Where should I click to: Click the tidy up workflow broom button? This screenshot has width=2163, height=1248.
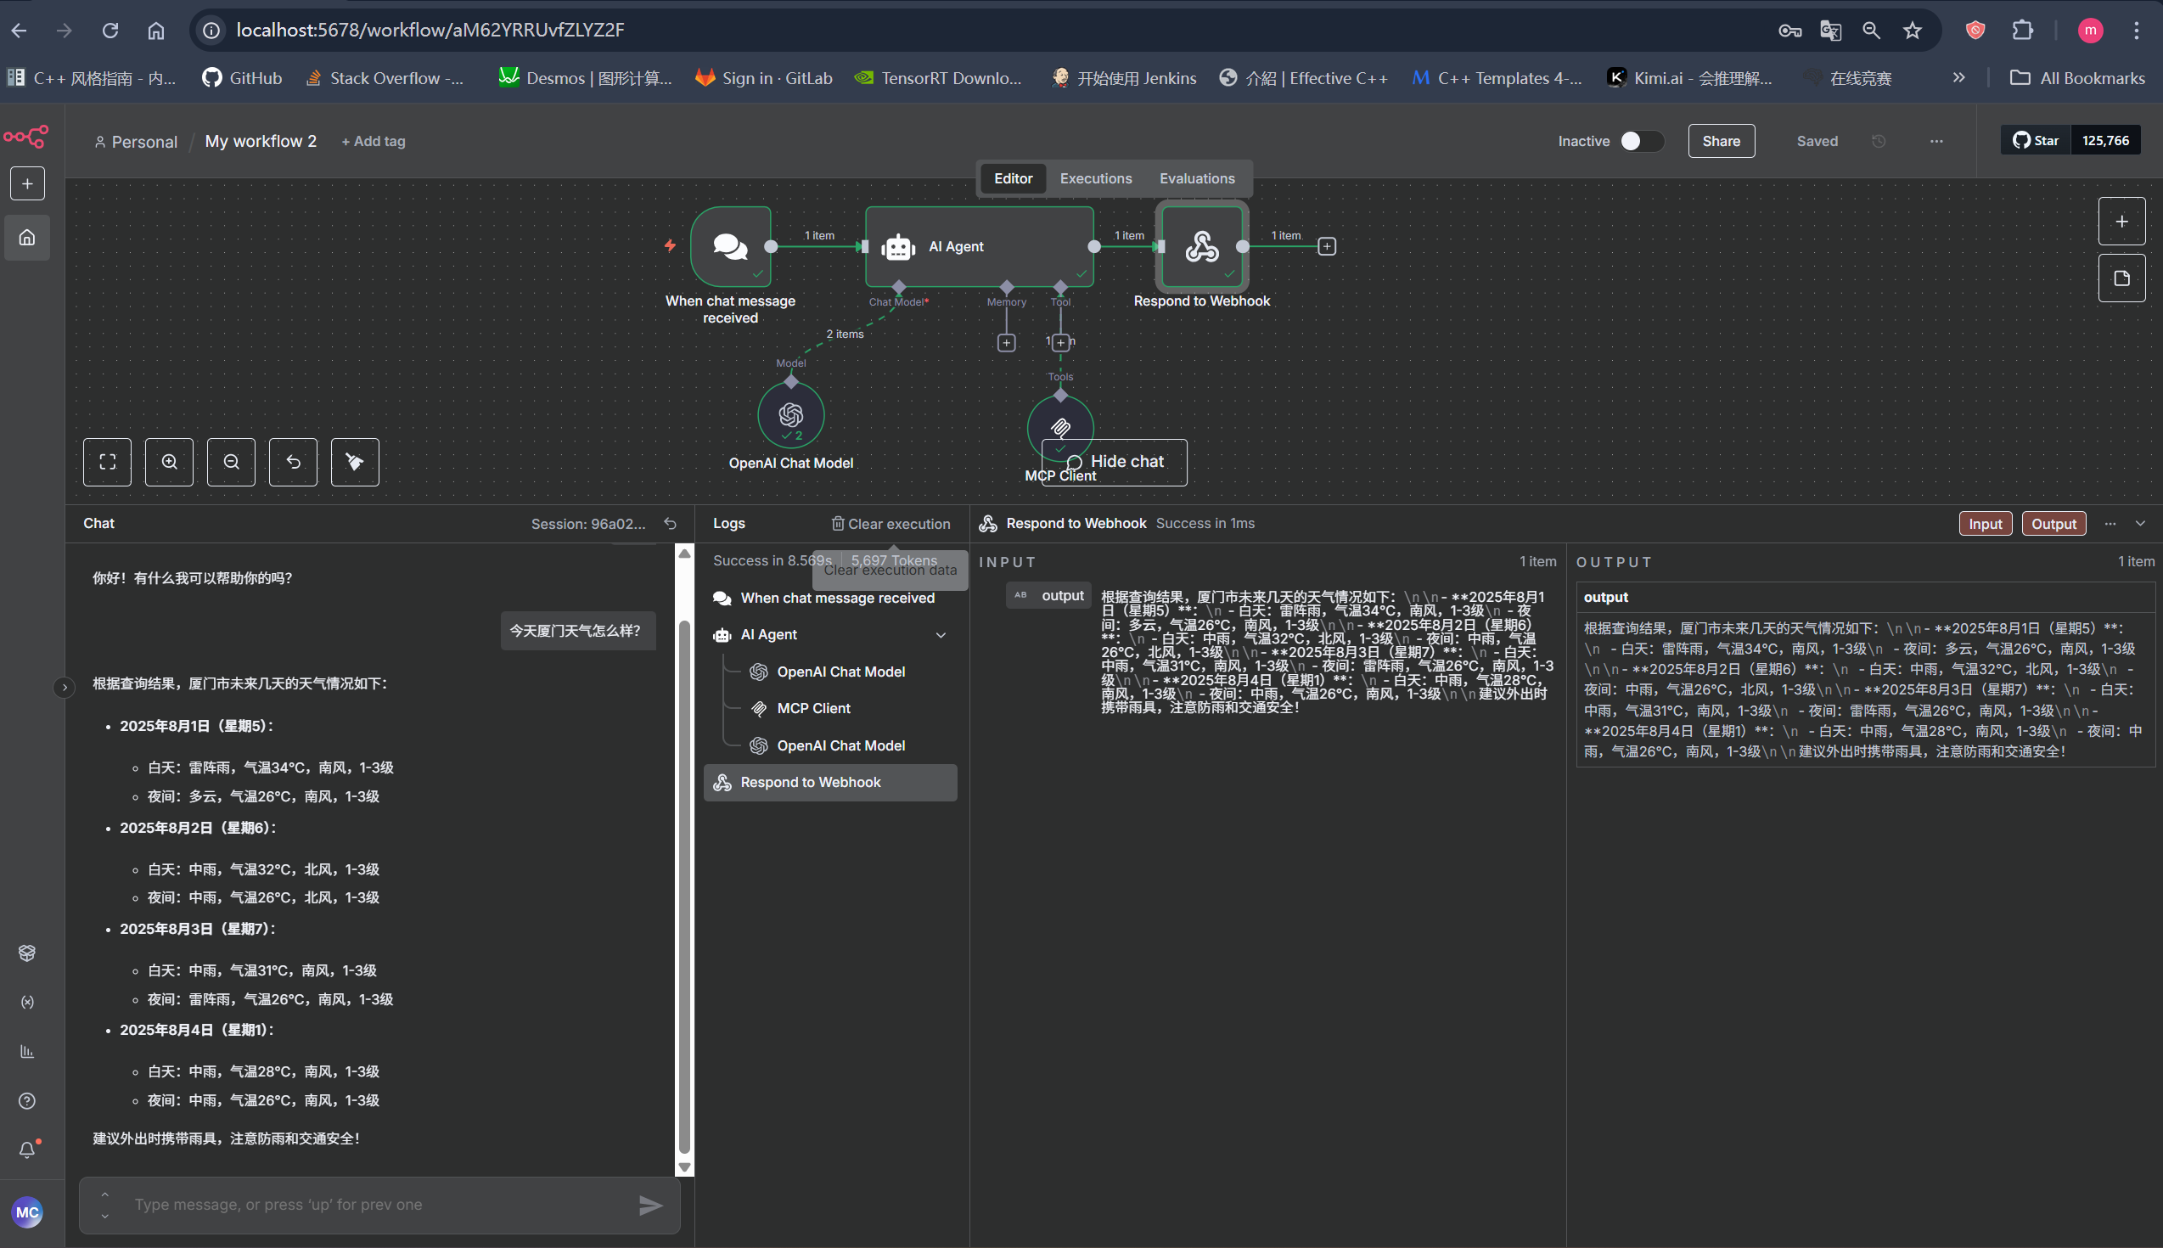(355, 462)
